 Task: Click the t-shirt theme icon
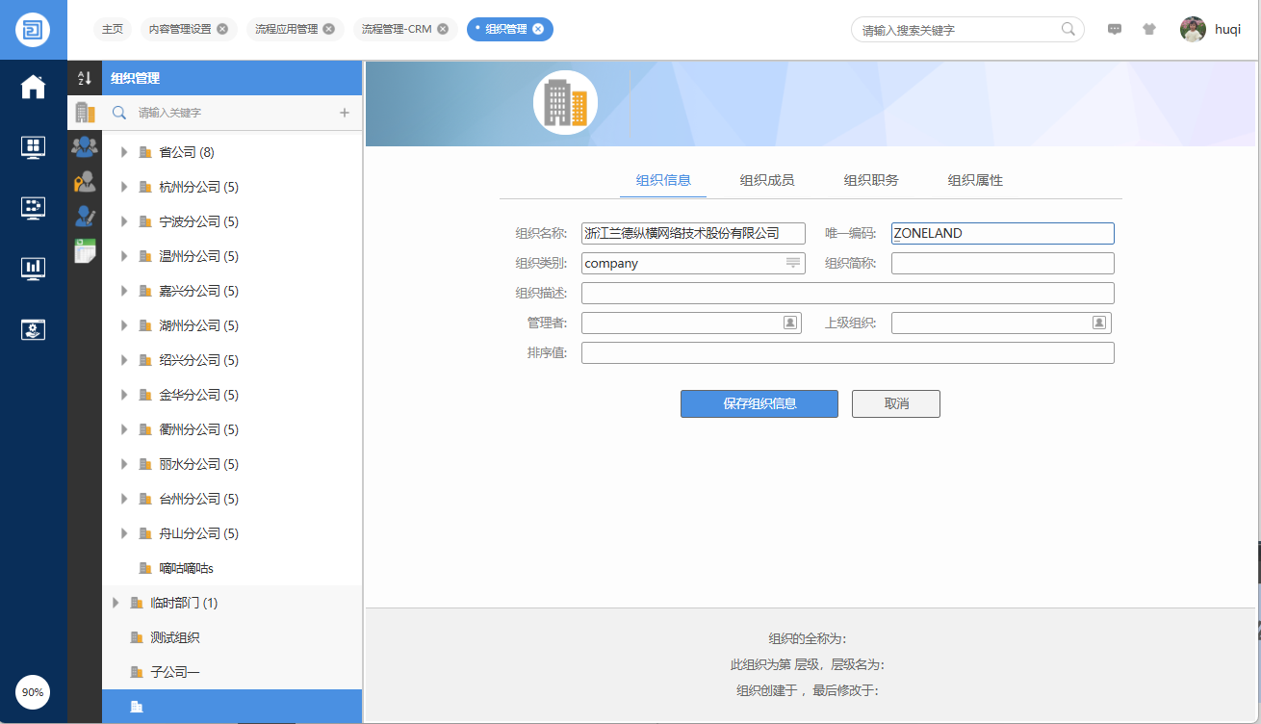click(1148, 29)
